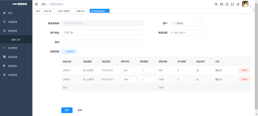The width and height of the screenshot is (258, 116).
Task: Expand the 商品管理 menu chevron
Action: 28,57
